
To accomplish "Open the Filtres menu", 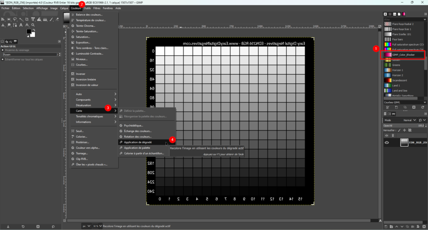I will click(97, 8).
